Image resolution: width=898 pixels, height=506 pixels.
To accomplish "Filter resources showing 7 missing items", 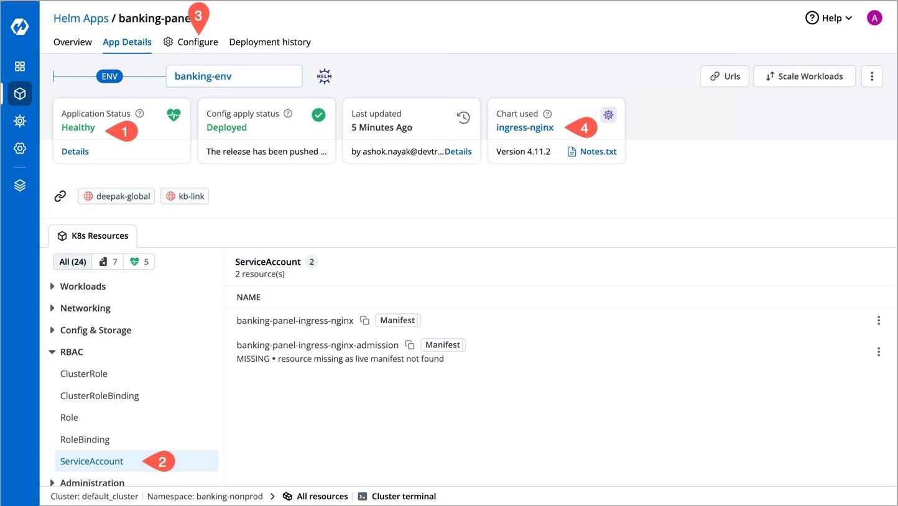I will (x=108, y=262).
